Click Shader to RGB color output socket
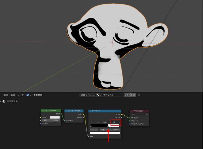 [83, 114]
